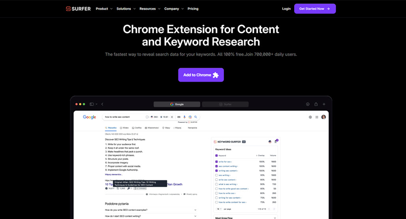Switch to the Surfer browser tab

click(x=225, y=104)
